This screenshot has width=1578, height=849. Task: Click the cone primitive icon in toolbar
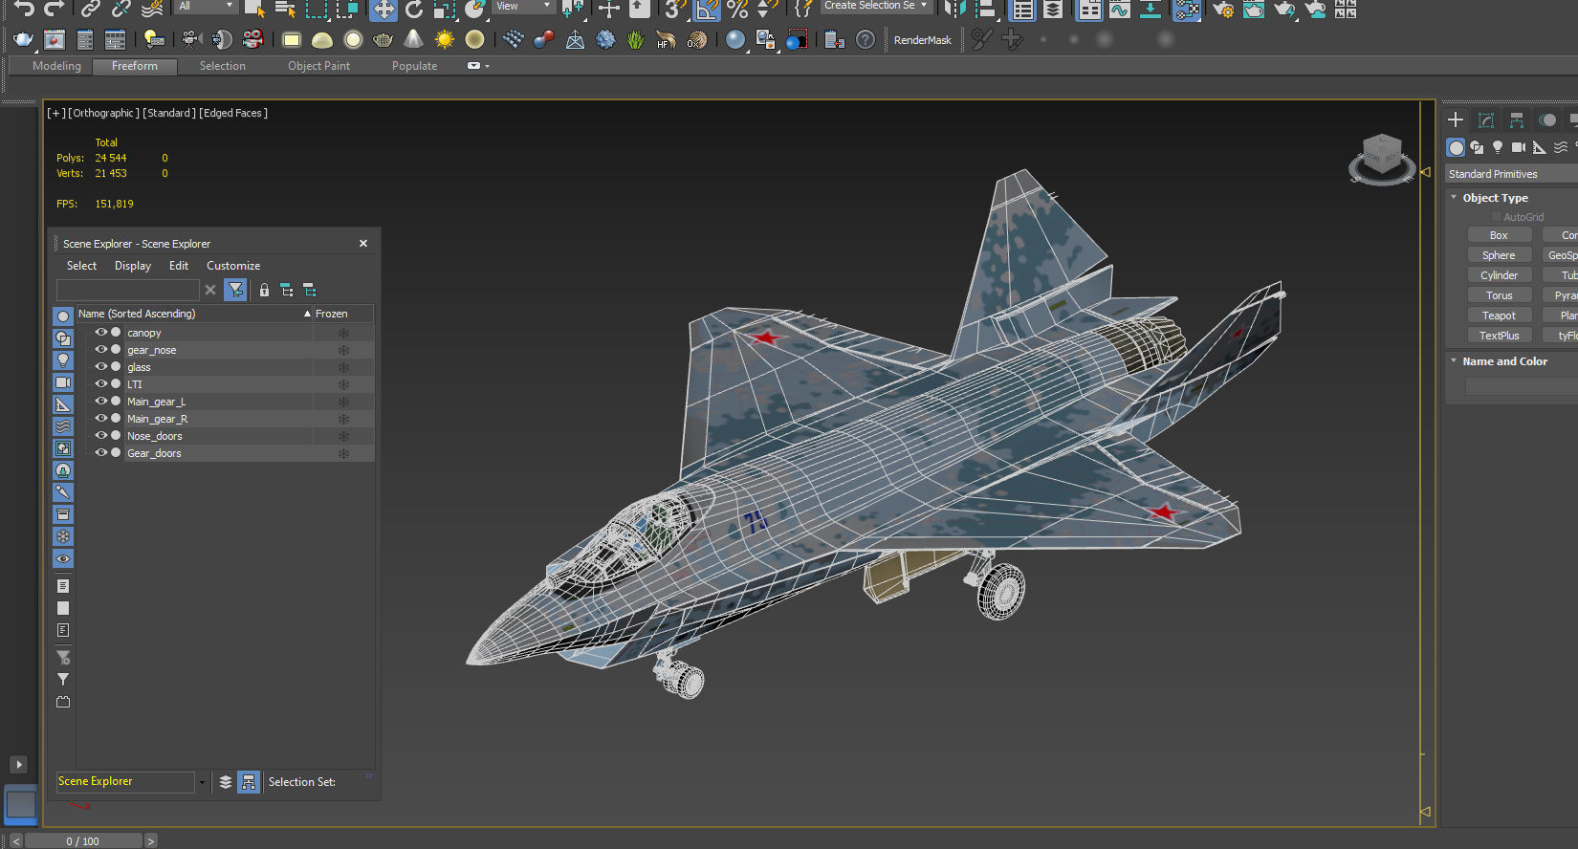(x=413, y=39)
